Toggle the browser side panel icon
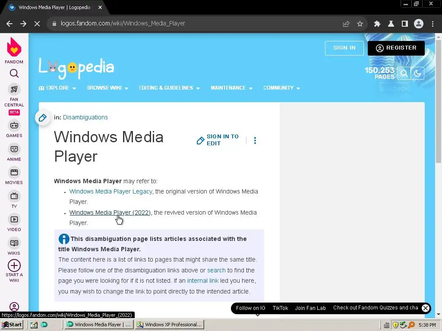This screenshot has width=442, height=331. pos(405,24)
